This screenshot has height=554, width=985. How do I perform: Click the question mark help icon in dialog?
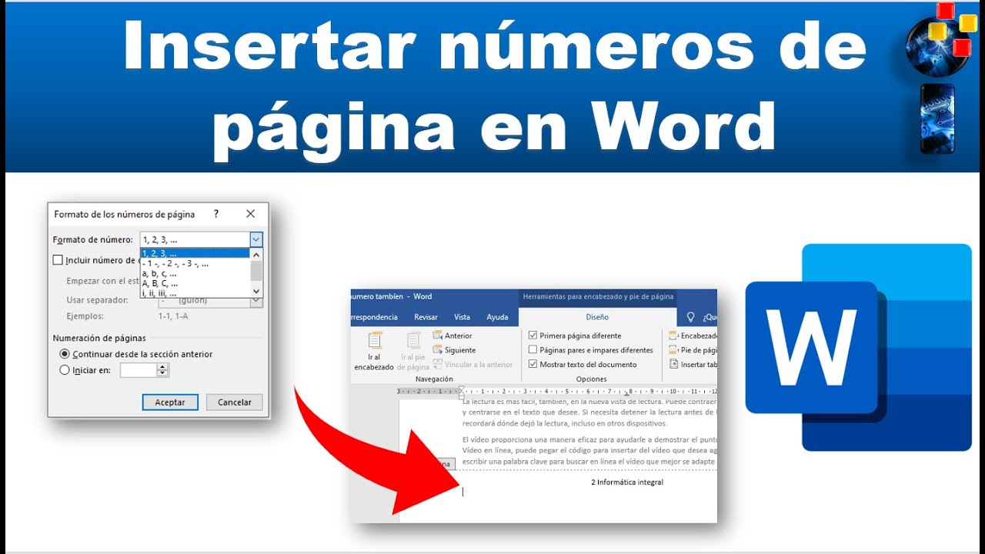216,214
